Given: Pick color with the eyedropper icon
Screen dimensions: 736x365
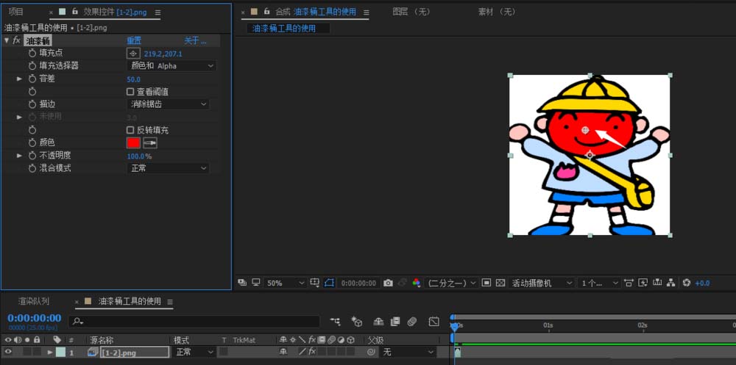Looking at the screenshot, I should click(x=149, y=143).
